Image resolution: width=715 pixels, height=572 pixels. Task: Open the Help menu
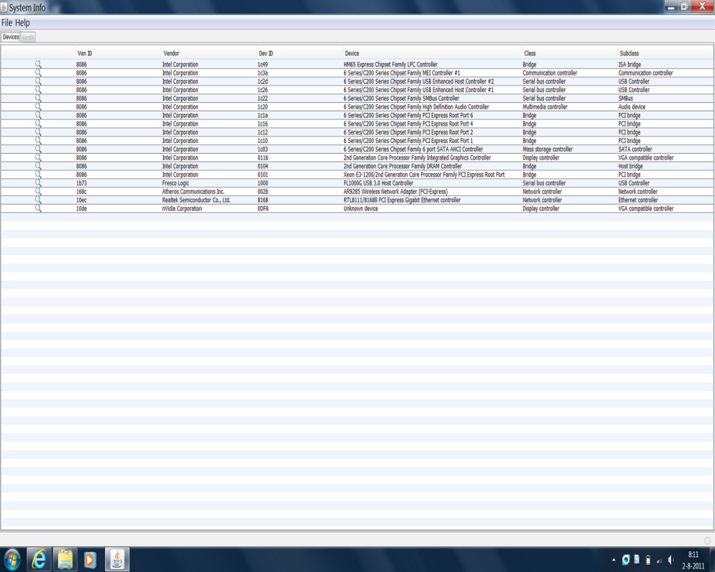pyautogui.click(x=23, y=23)
